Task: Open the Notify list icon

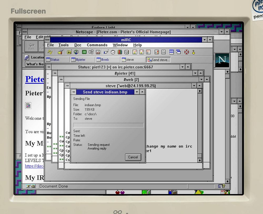Action: pos(157,52)
